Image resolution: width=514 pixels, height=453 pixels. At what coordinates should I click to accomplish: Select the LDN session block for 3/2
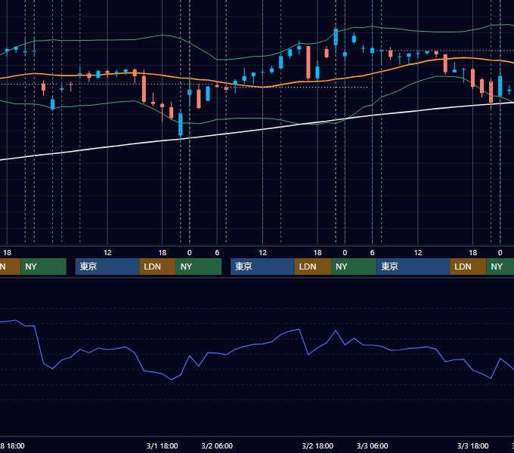[313, 267]
